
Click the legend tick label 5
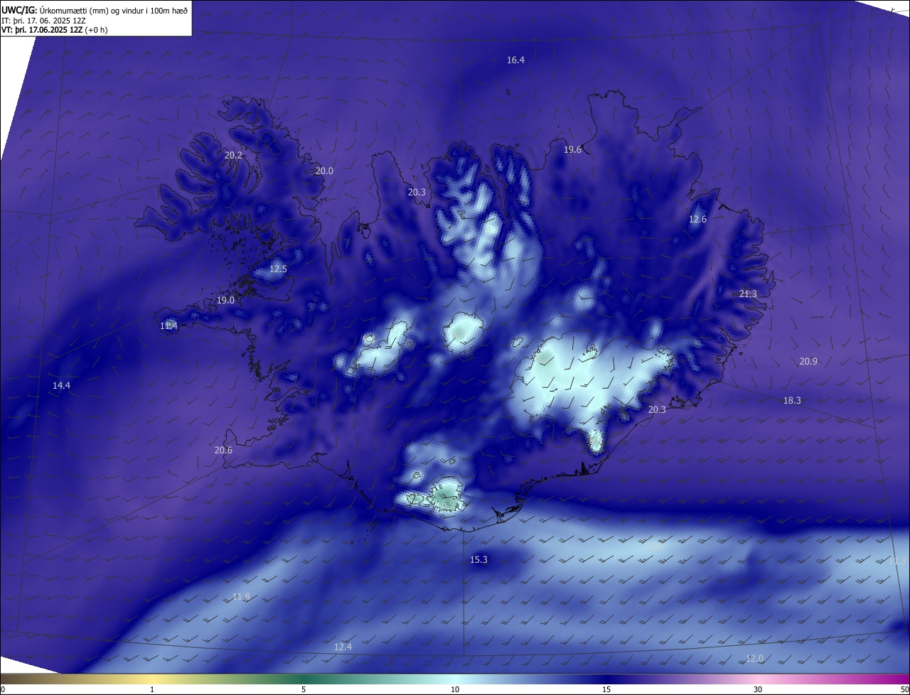coord(304,689)
